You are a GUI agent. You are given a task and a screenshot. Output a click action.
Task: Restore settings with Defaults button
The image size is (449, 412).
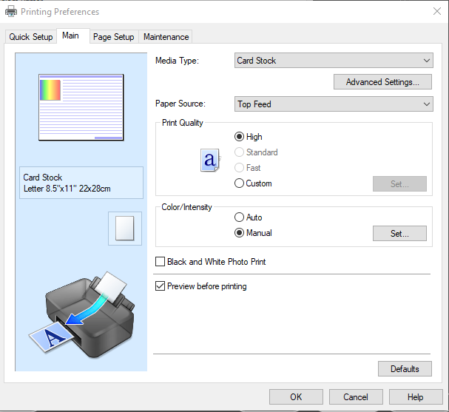[405, 369]
